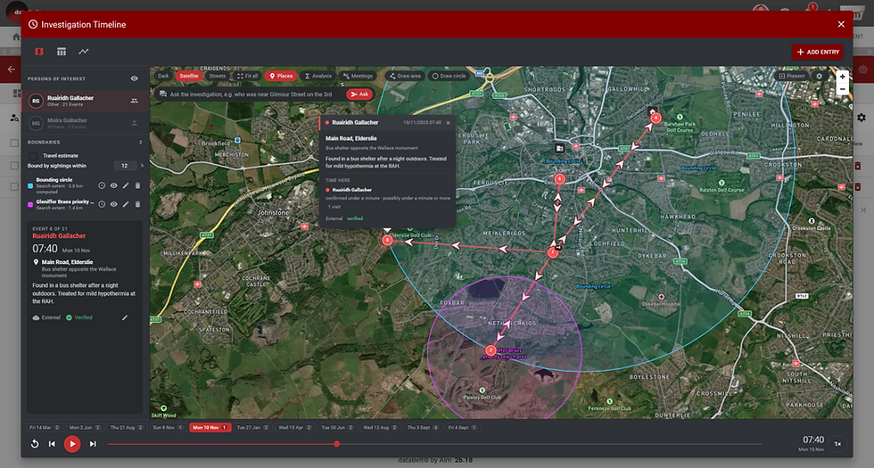The image size is (874, 468).
Task: Play the investigation timeline
Action: pyautogui.click(x=72, y=444)
